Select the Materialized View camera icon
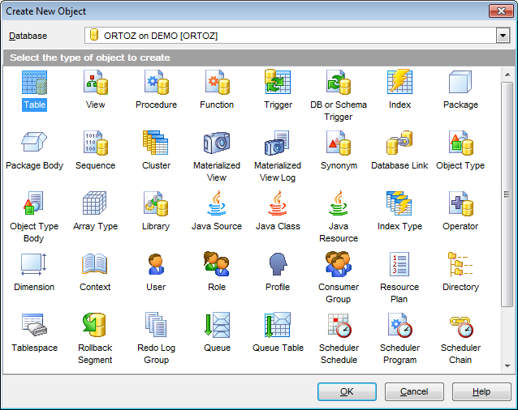 coord(217,143)
